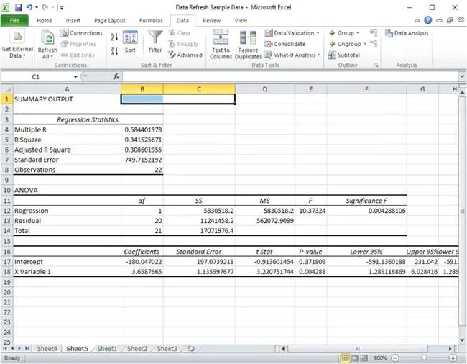Viewport: 467px width, 364px height.
Task: Switch to the Home tab
Action: tap(45, 21)
